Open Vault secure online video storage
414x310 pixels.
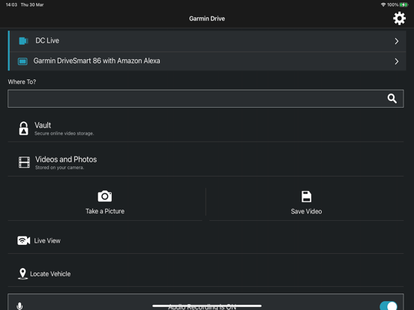point(205,128)
